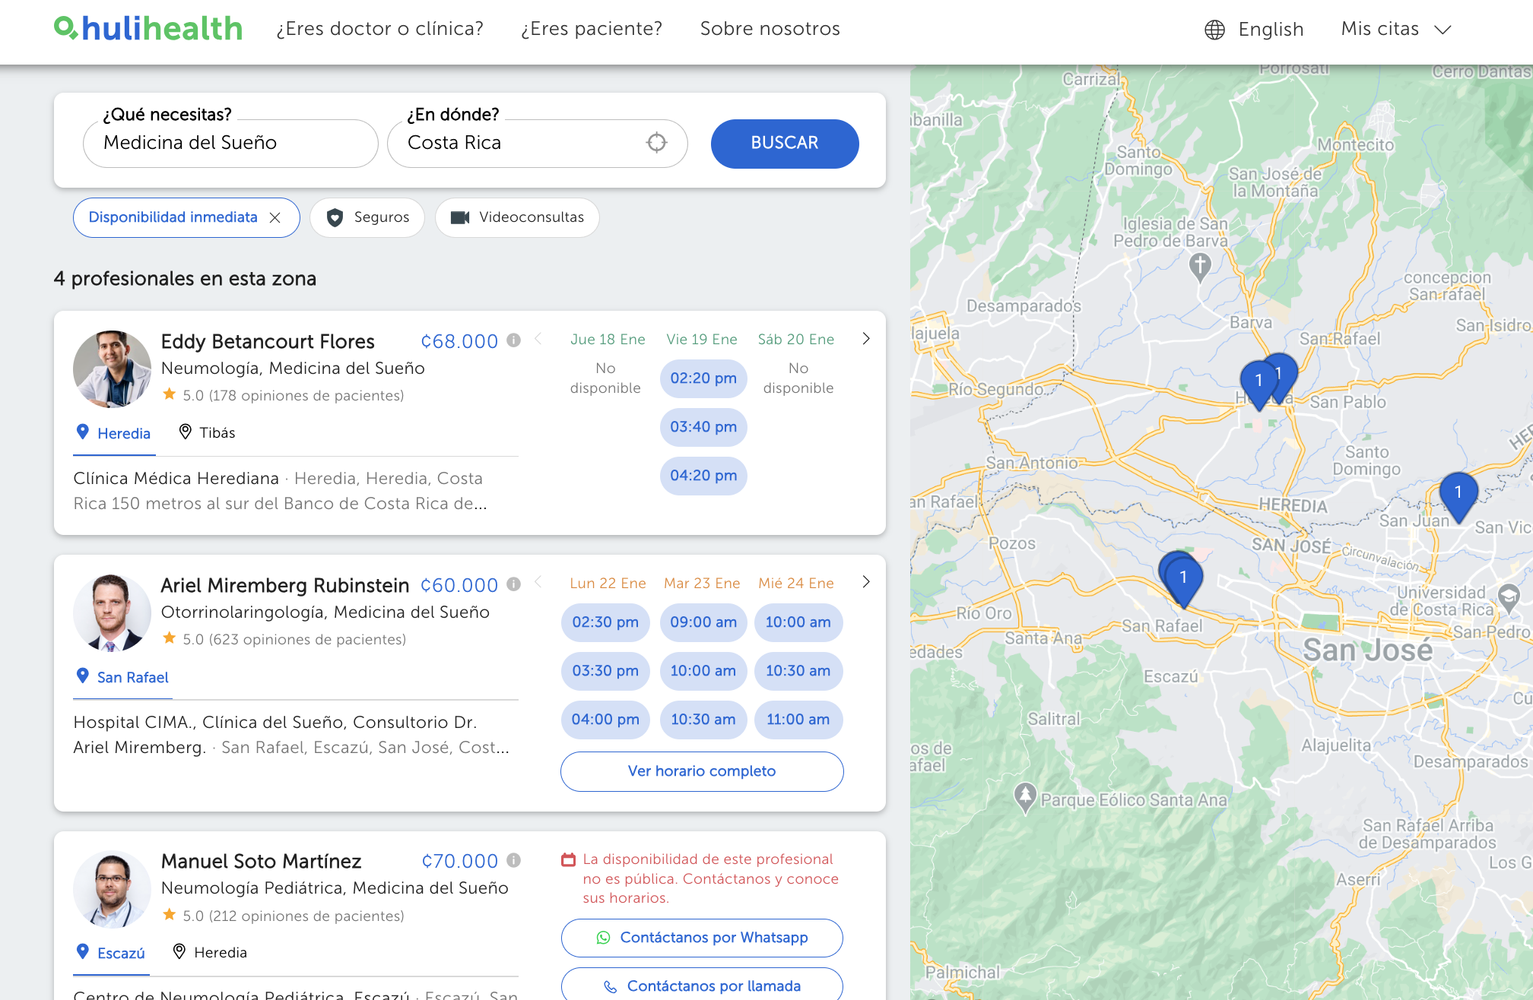1533x1000 pixels.
Task: Show next dates for Ariel Miremberg
Action: (865, 582)
